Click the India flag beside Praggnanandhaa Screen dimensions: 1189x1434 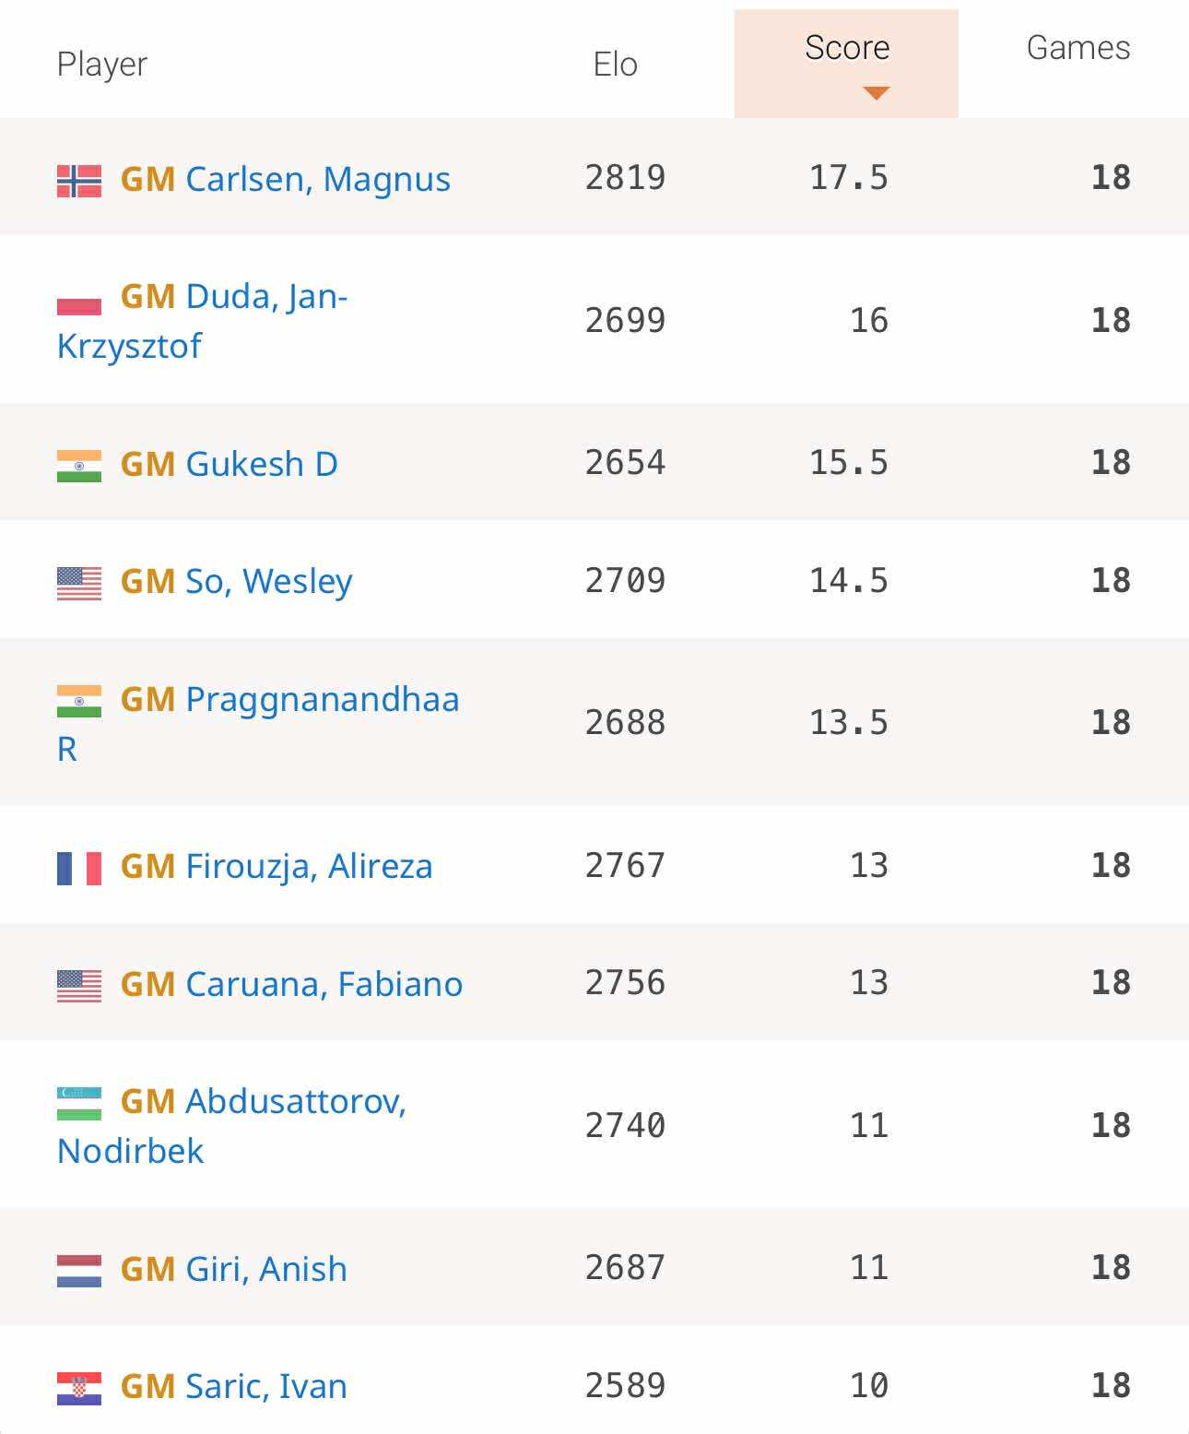pyautogui.click(x=79, y=702)
